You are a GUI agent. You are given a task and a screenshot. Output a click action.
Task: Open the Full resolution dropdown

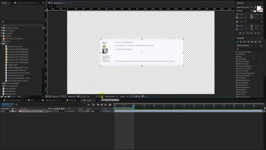92,96
